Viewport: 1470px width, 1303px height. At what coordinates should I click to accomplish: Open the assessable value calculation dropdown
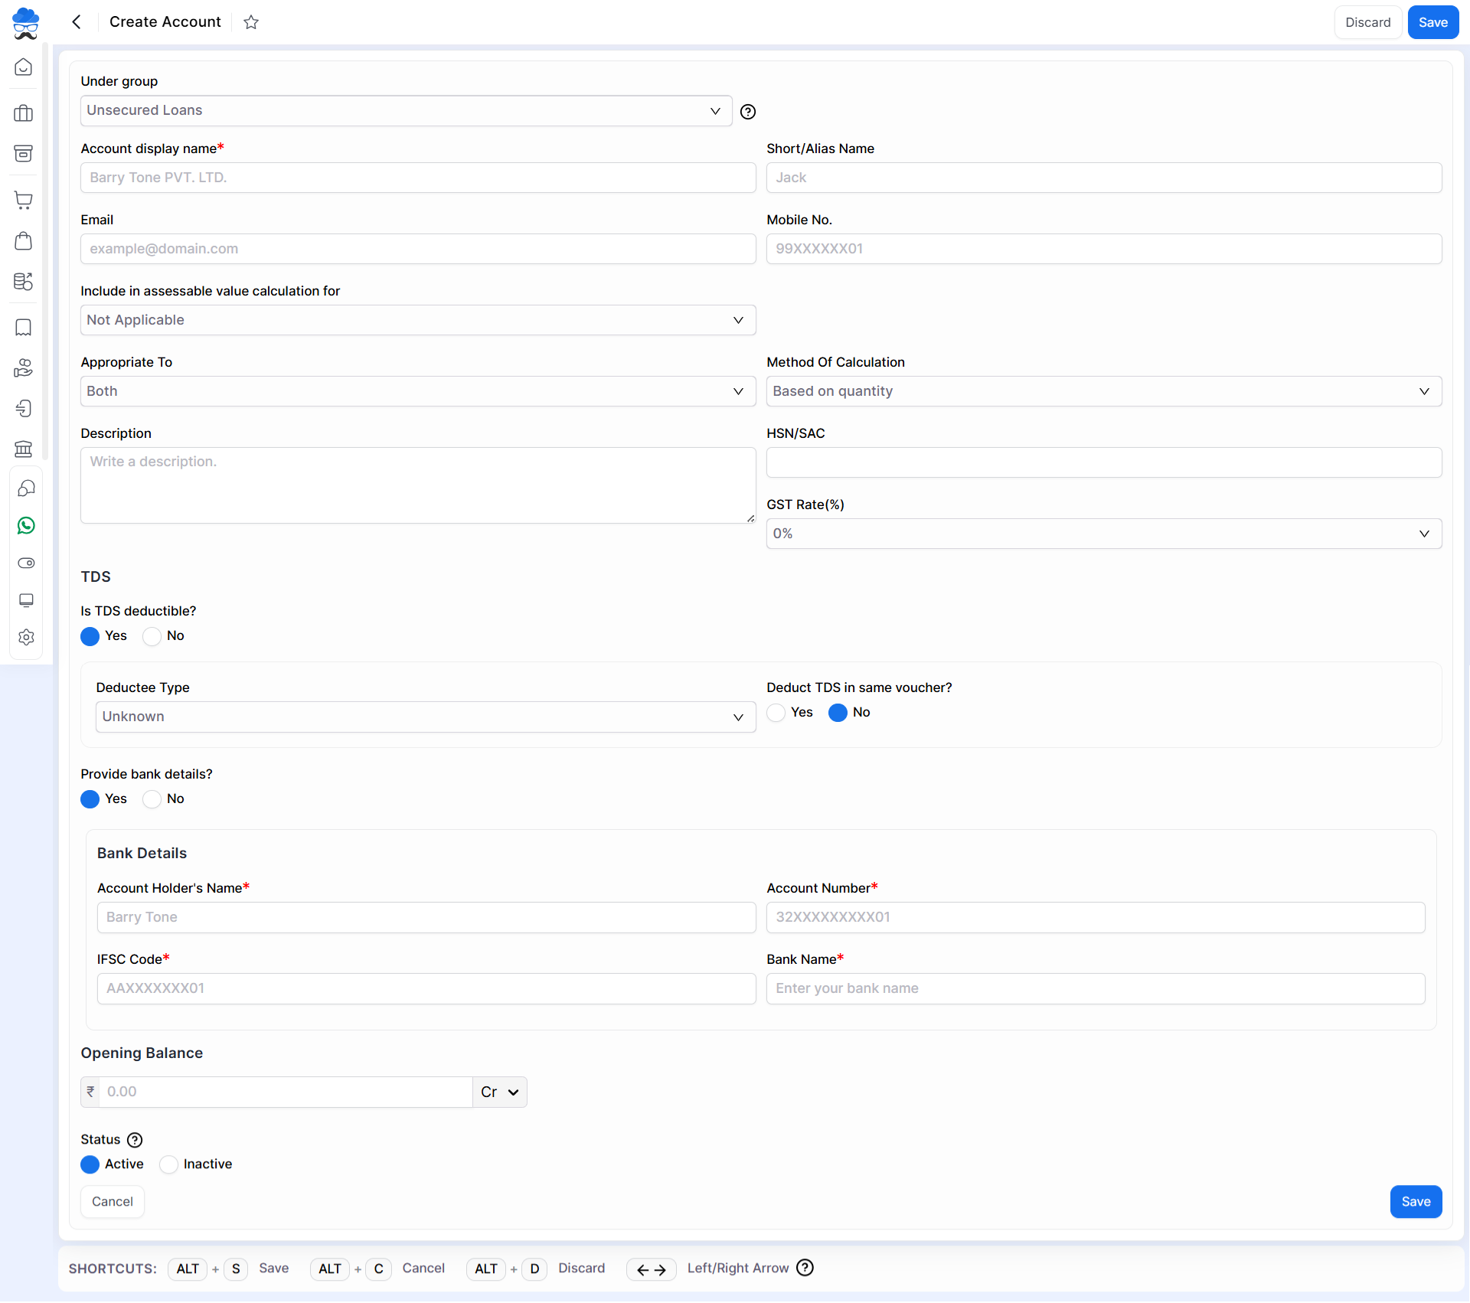coord(418,320)
